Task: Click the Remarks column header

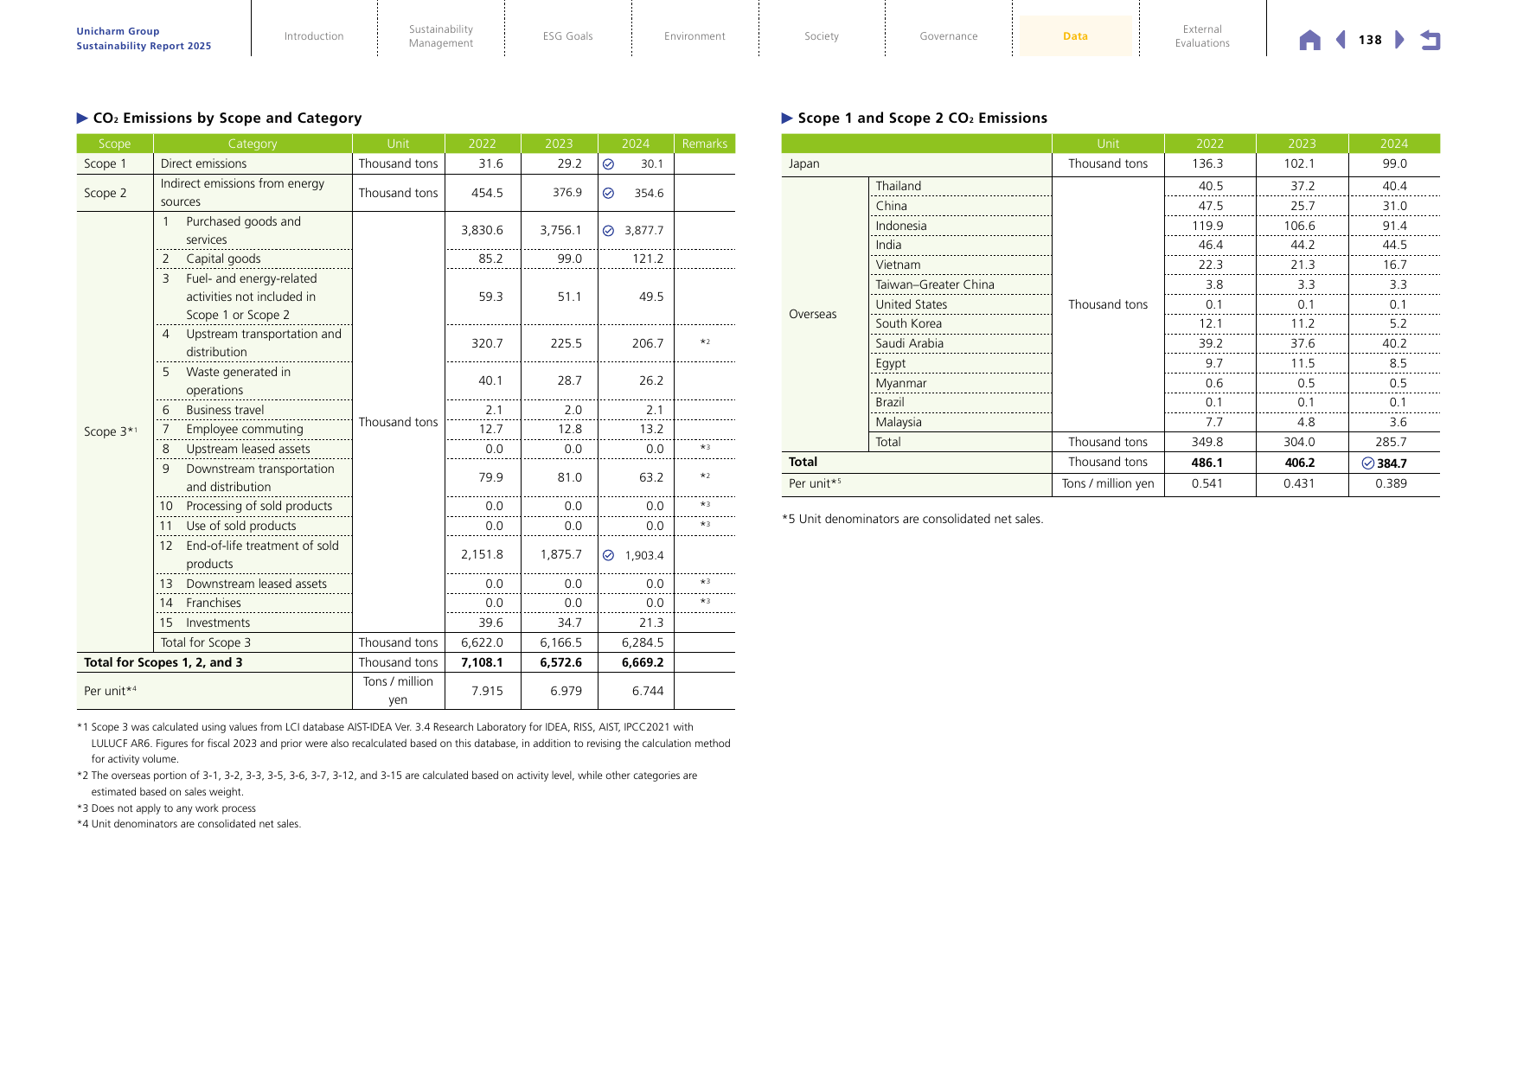Action: pyautogui.click(x=705, y=144)
